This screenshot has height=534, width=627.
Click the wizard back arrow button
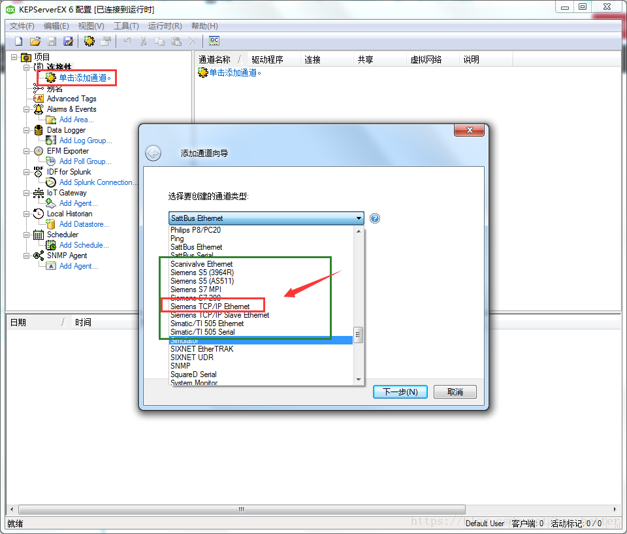[153, 154]
